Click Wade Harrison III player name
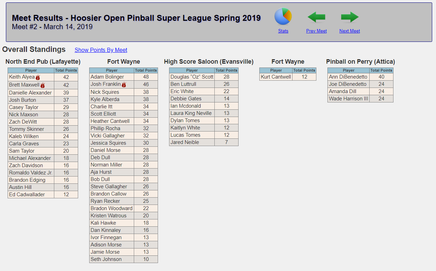Image resolution: width=436 pixels, height=271 pixels. pyautogui.click(x=348, y=99)
